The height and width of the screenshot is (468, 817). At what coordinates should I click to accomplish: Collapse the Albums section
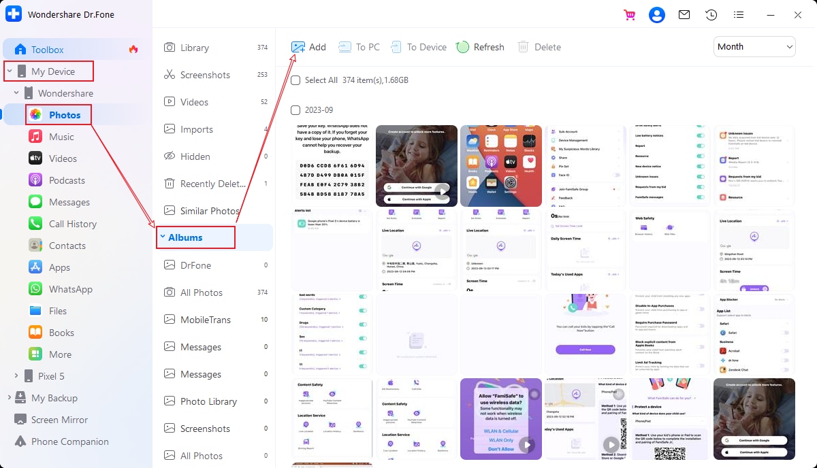pyautogui.click(x=162, y=237)
